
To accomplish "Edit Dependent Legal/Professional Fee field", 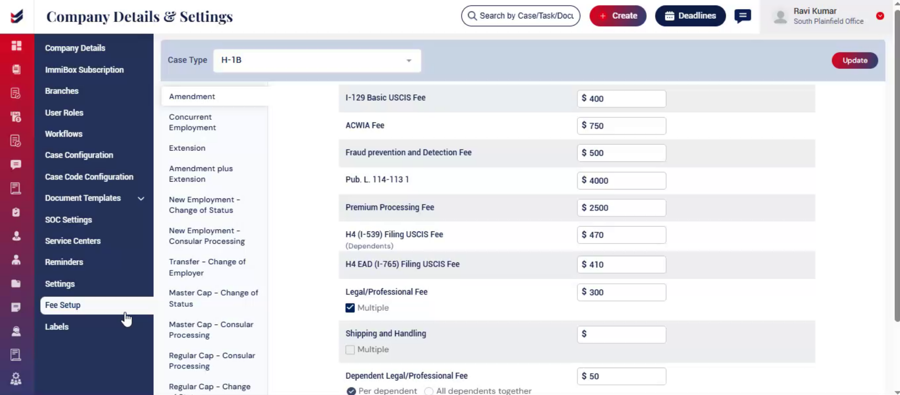I will [621, 376].
